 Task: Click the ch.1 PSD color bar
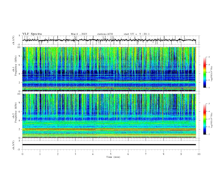(205, 72)
